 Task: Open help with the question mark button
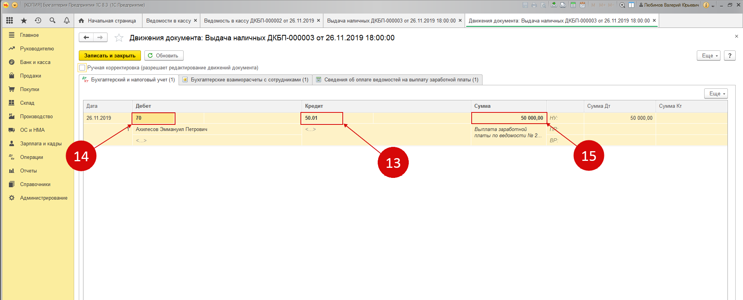pos(730,55)
